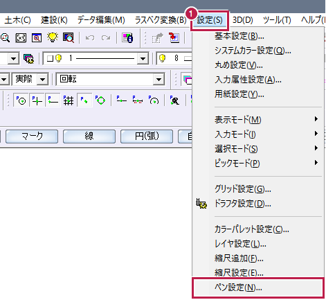
Task: Open the 実際 dropdown arrow
Action: click(x=42, y=79)
